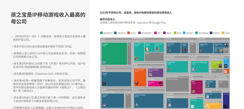Click the Toei Company header label
The height and width of the screenshot is (109, 244).
(170, 57)
